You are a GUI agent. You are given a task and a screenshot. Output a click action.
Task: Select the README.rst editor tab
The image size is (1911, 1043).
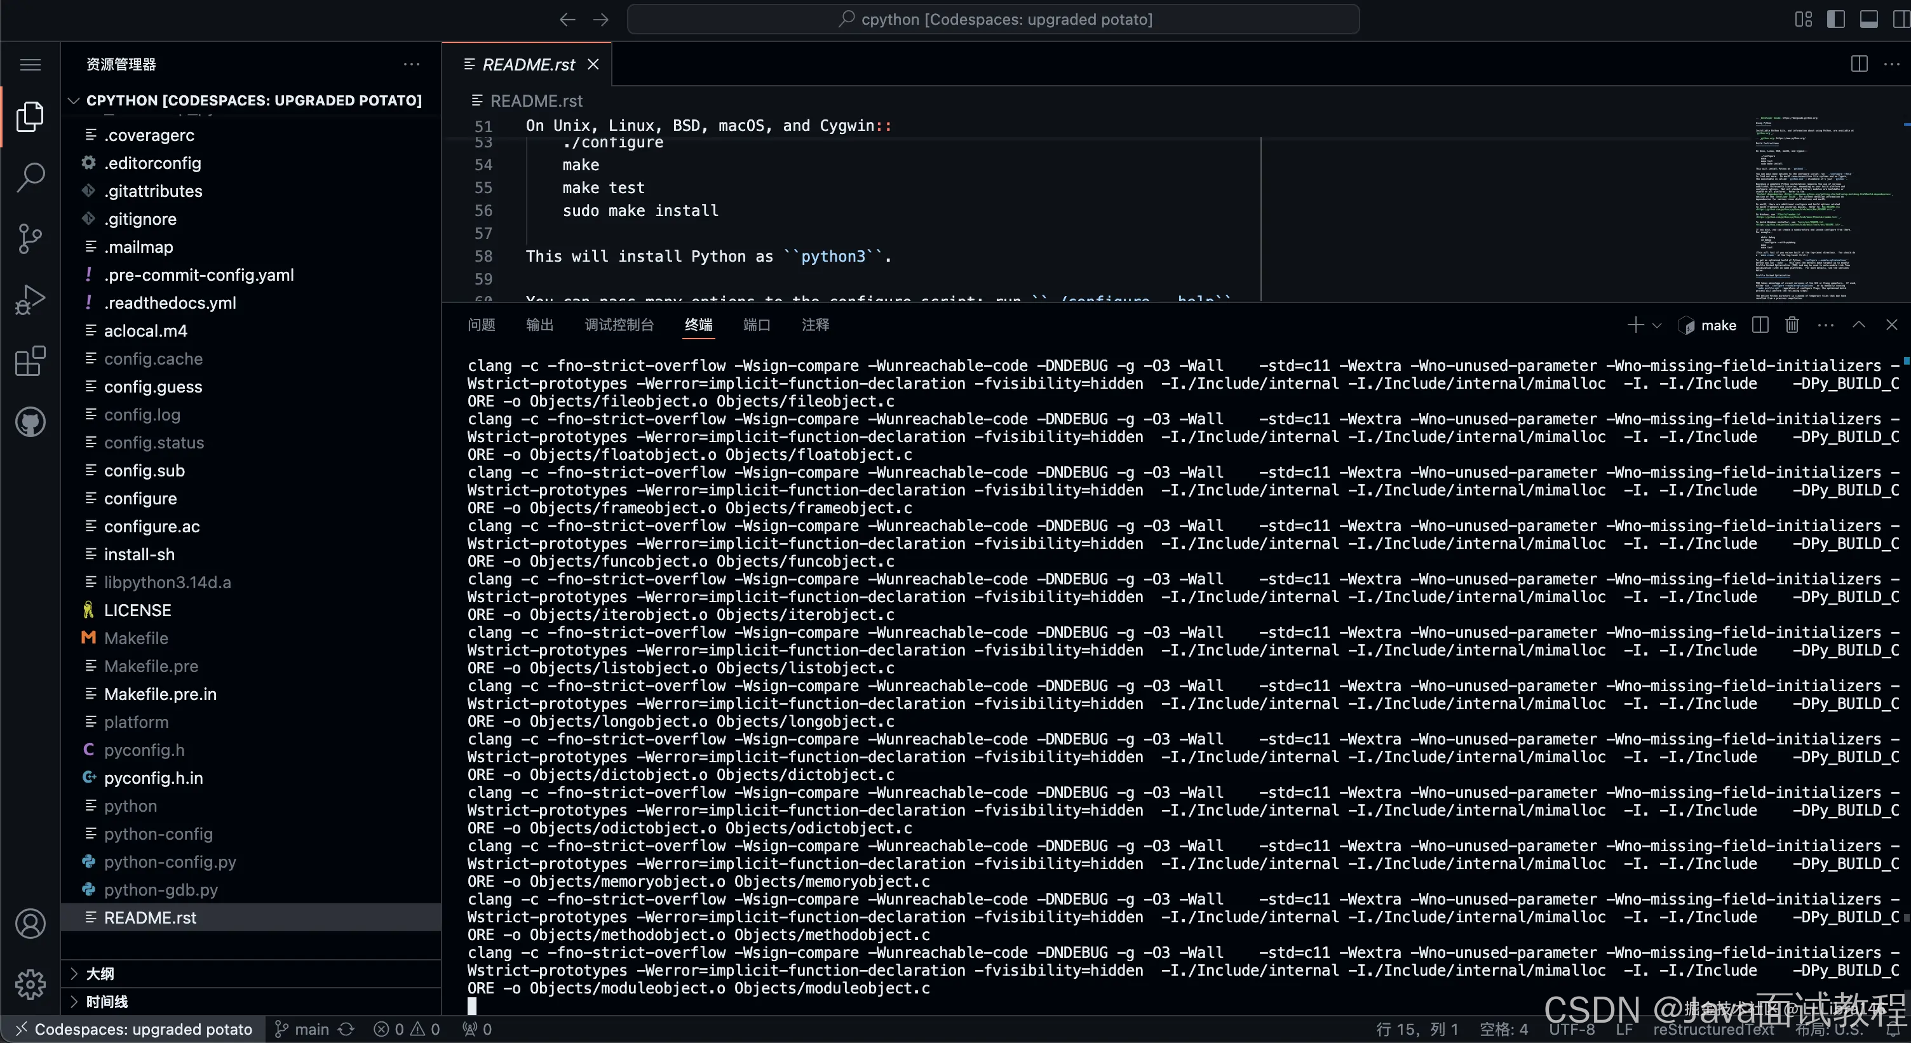coord(527,65)
